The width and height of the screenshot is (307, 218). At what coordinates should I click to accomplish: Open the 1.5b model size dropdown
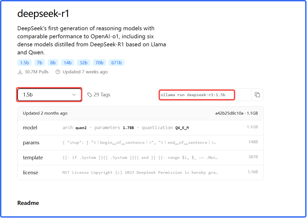click(x=49, y=95)
